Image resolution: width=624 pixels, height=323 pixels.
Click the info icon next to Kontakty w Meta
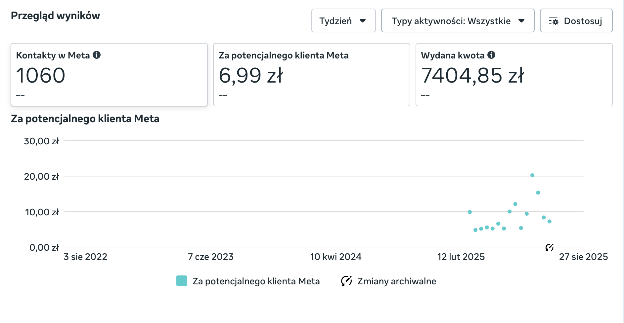click(96, 55)
